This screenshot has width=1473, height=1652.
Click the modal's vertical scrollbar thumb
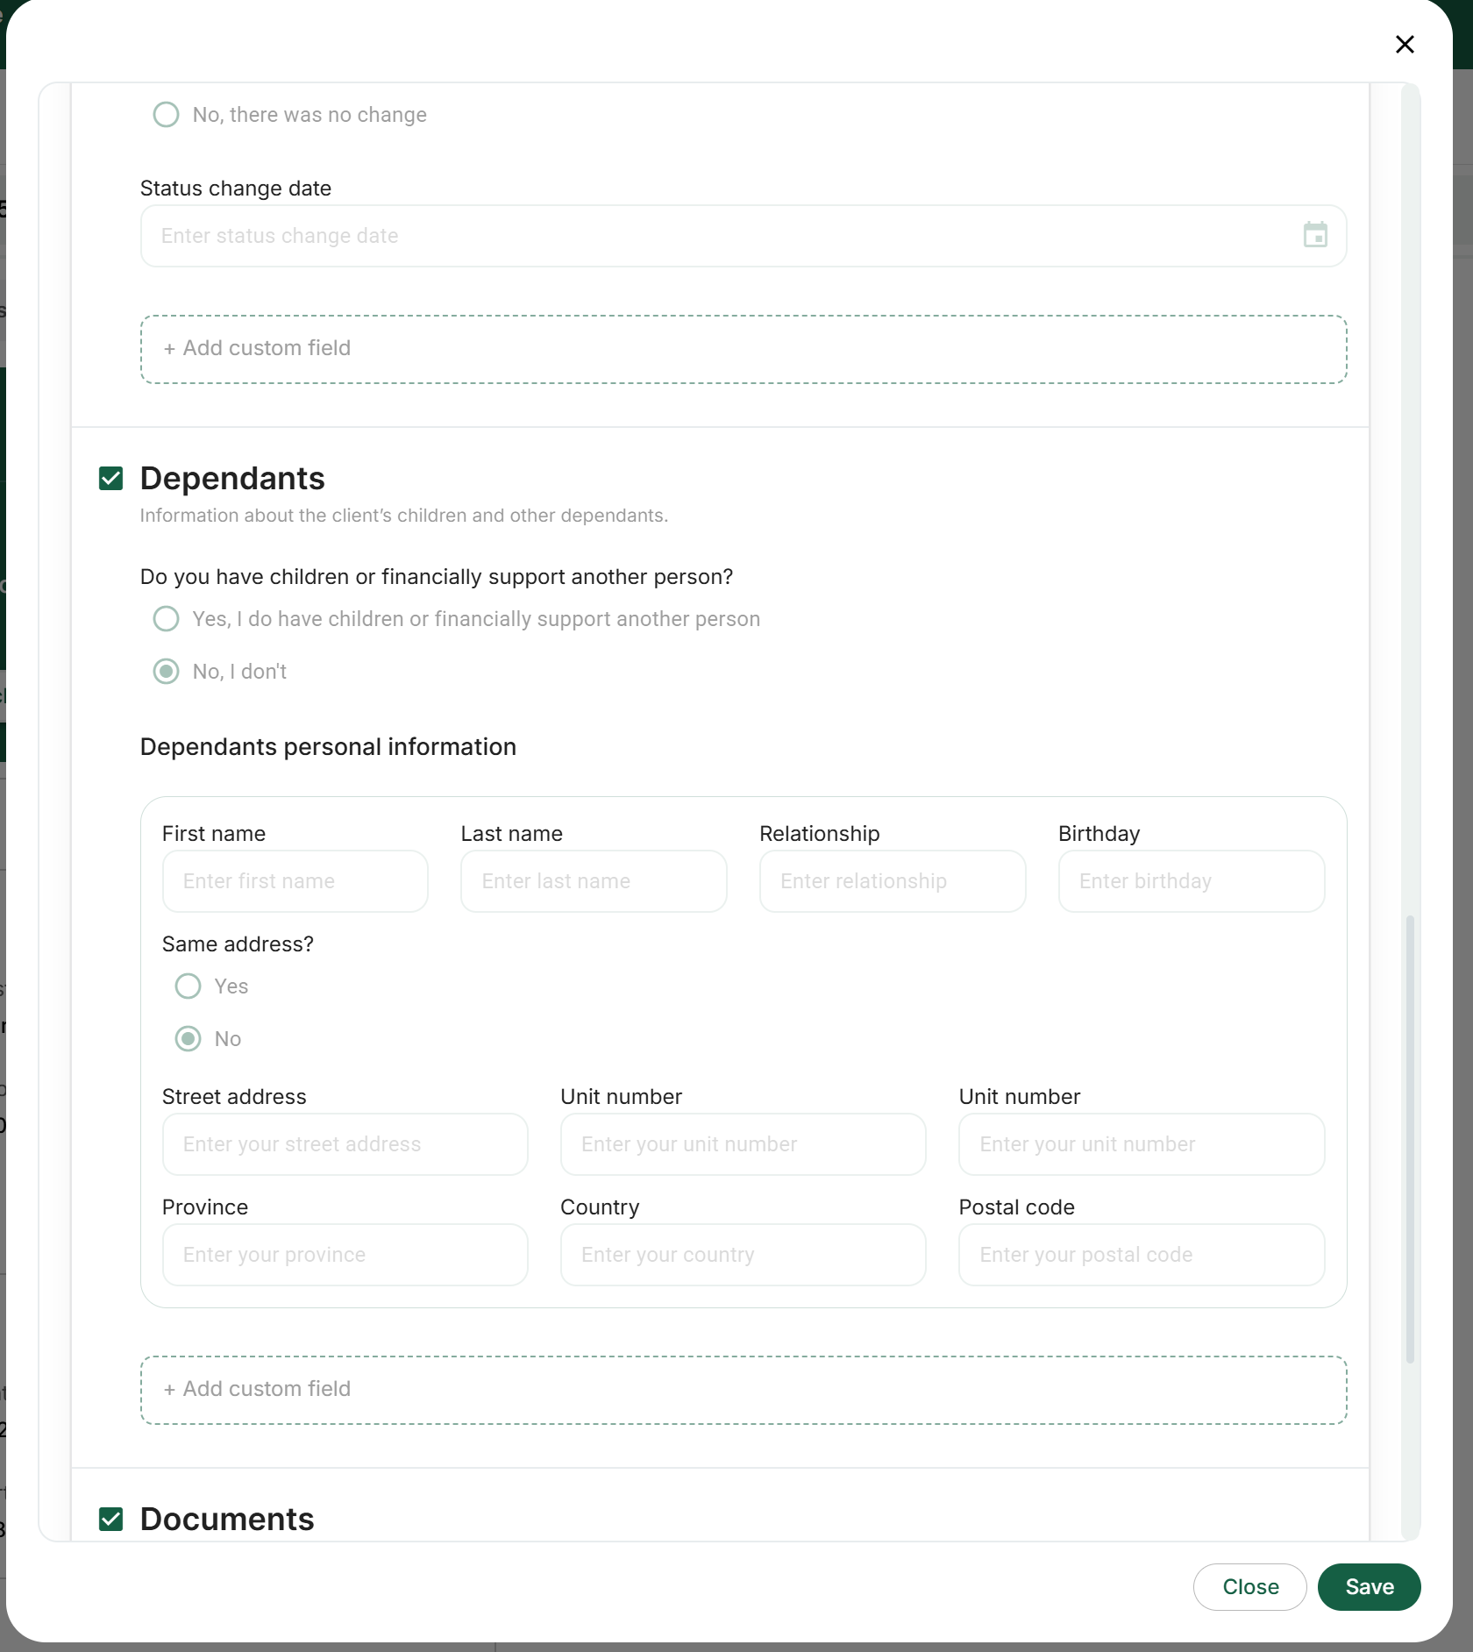1410,1138
